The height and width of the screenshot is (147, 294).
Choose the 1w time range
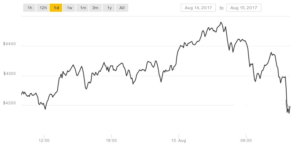69,8
